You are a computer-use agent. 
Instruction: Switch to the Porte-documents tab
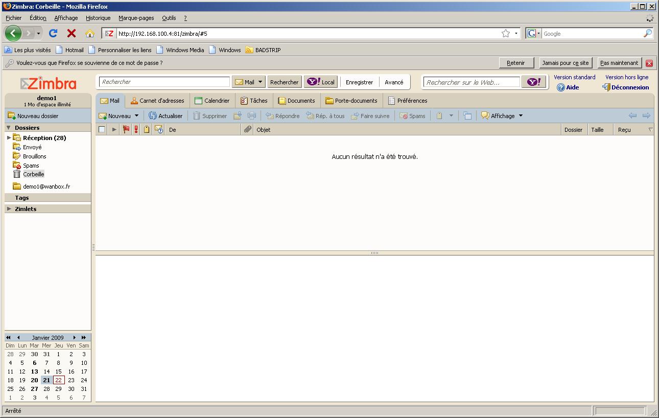351,101
